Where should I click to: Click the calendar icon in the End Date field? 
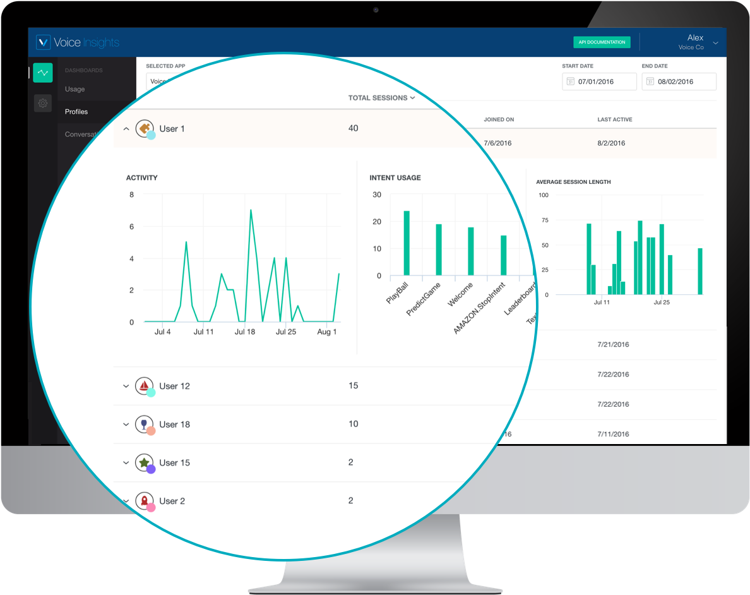click(x=650, y=81)
